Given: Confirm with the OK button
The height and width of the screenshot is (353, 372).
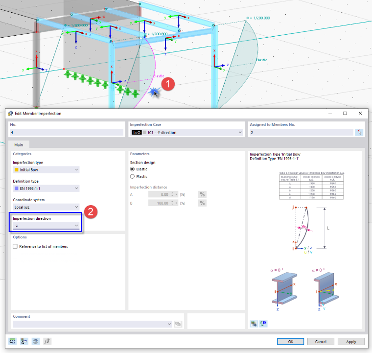Looking at the screenshot, I should point(290,342).
